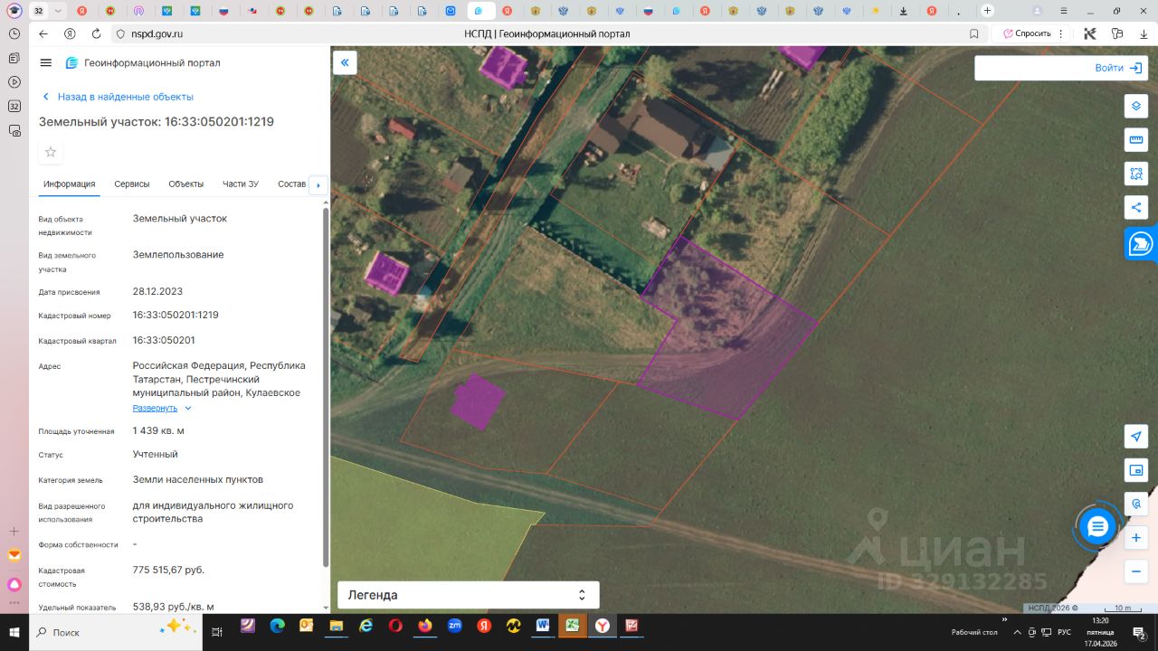The width and height of the screenshot is (1158, 651).
Task: Click the share map icon
Action: (1135, 207)
